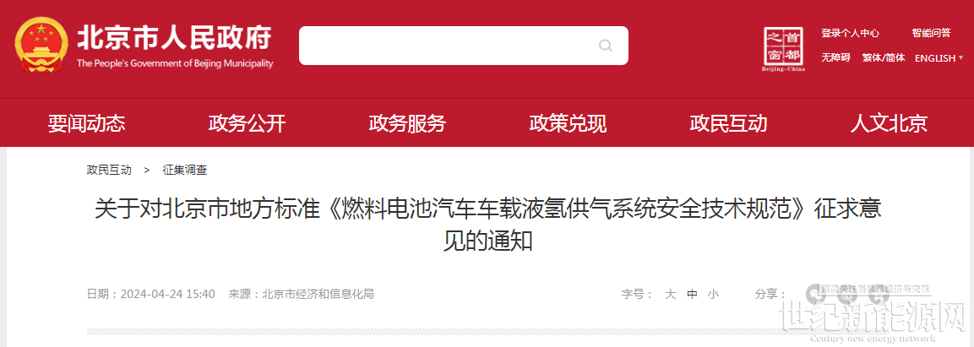Open the 要闻动态 menu
Viewport: 974px width, 347px height.
[x=86, y=123]
